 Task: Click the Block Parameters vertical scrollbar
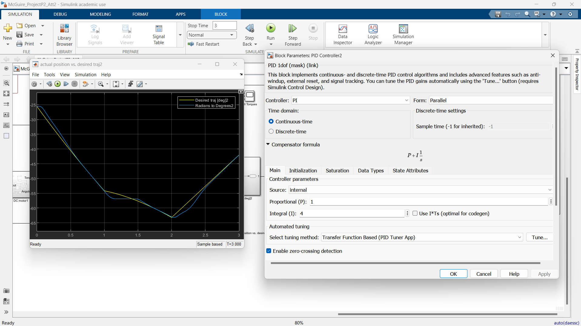[x=556, y=136]
